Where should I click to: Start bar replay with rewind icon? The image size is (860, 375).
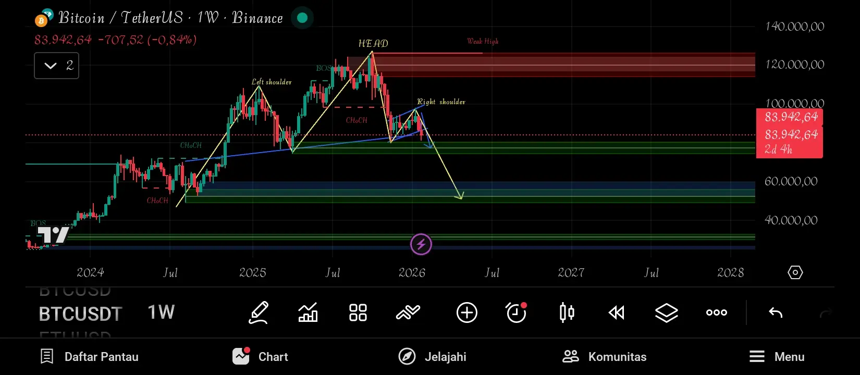(617, 312)
